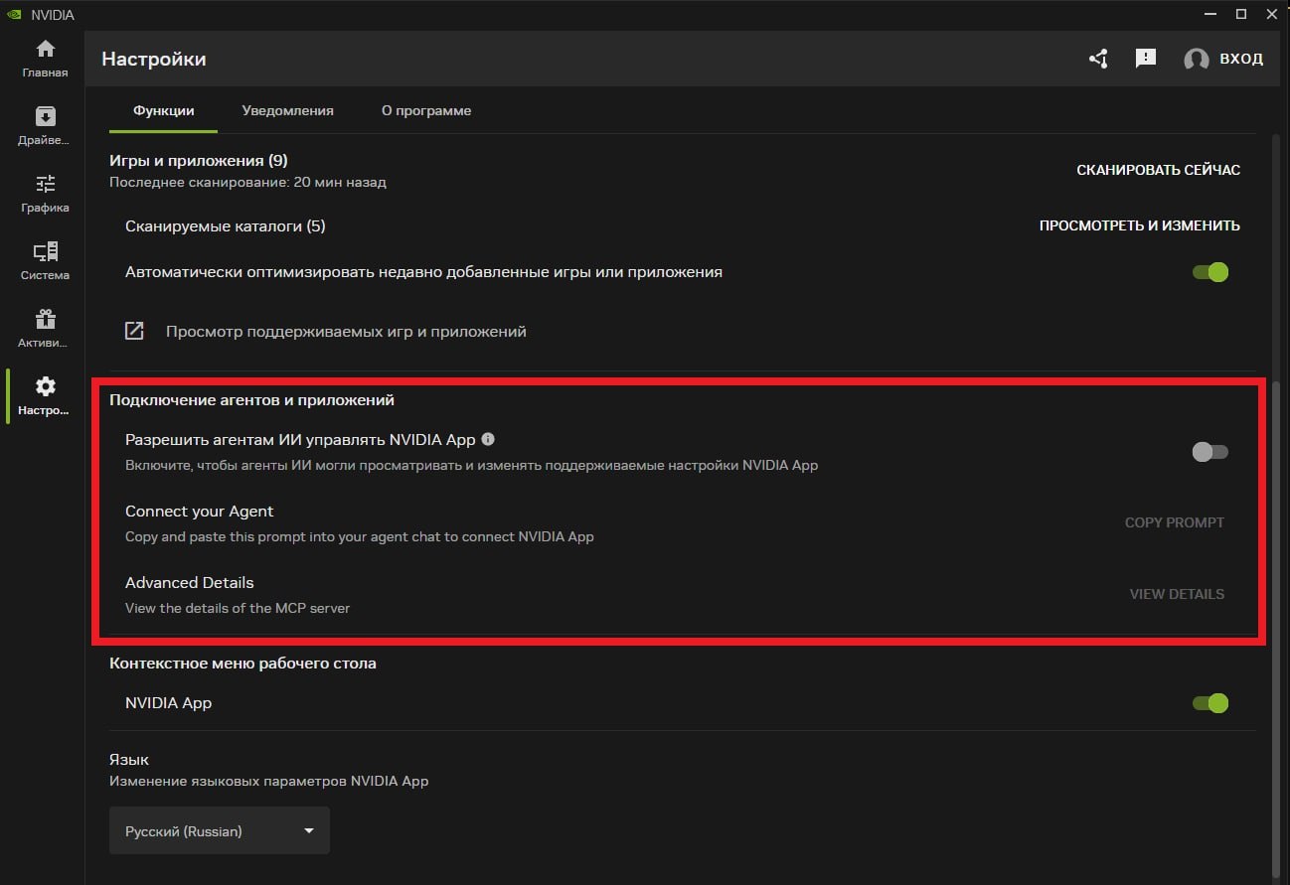
Task: Click СКАНИРОВАТЬ СЕЙЧАС button
Action: point(1158,170)
